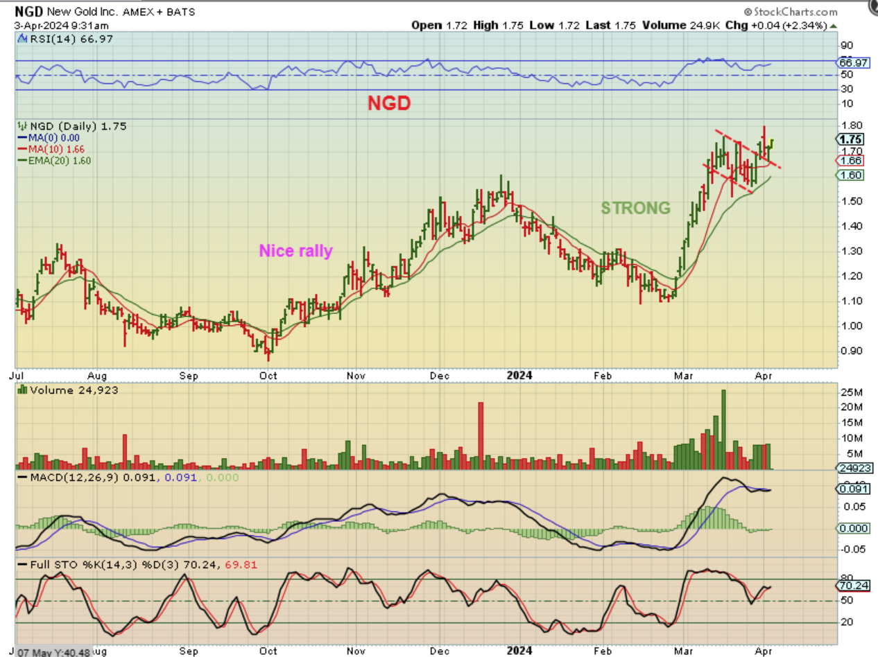Click the MA(0) 0.00 legend text
Screen dimensions: 878x657
coord(55,137)
